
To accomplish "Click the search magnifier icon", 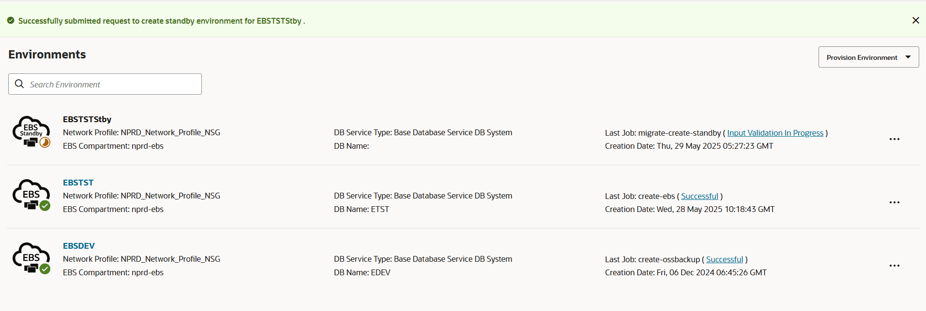I will (19, 84).
